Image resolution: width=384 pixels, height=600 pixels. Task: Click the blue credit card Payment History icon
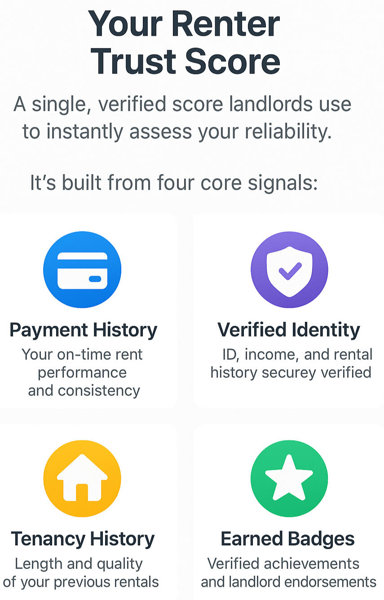pos(82,270)
